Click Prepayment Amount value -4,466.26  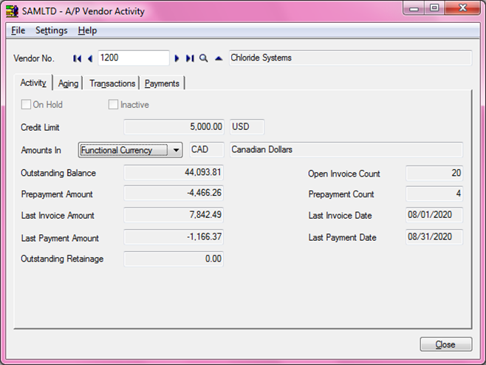click(x=174, y=193)
